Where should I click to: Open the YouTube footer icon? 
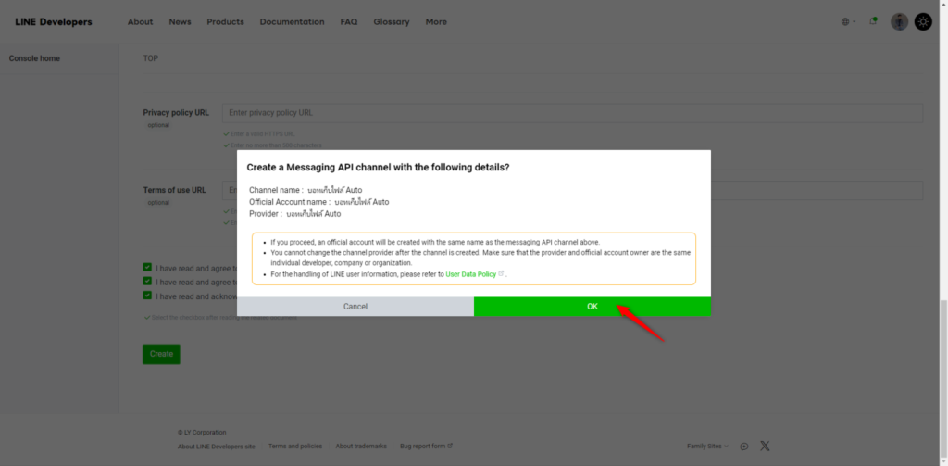pyautogui.click(x=744, y=446)
